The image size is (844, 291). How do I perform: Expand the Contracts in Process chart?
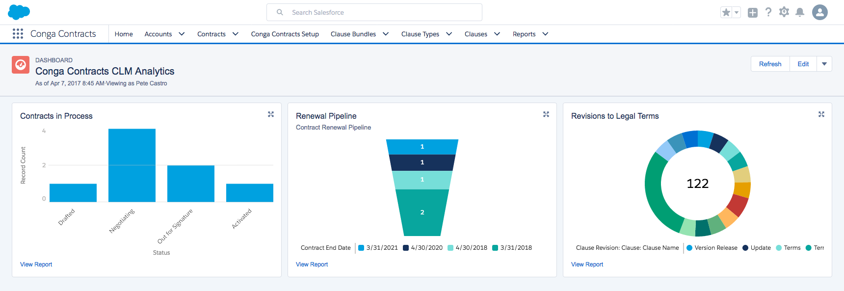271,114
